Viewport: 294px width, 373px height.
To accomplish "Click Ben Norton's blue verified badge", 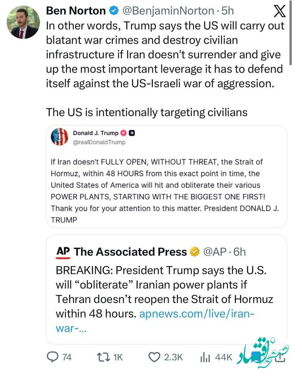I will (x=114, y=10).
